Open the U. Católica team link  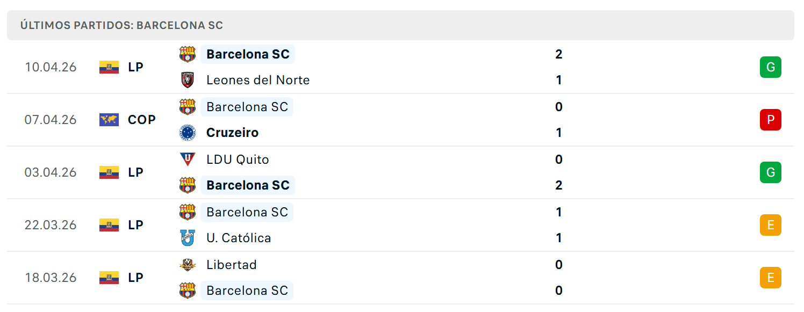coord(239,238)
